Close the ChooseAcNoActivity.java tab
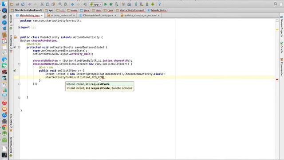This screenshot has width=284, height=160. click(115, 16)
